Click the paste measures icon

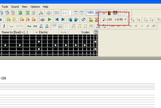13,13
